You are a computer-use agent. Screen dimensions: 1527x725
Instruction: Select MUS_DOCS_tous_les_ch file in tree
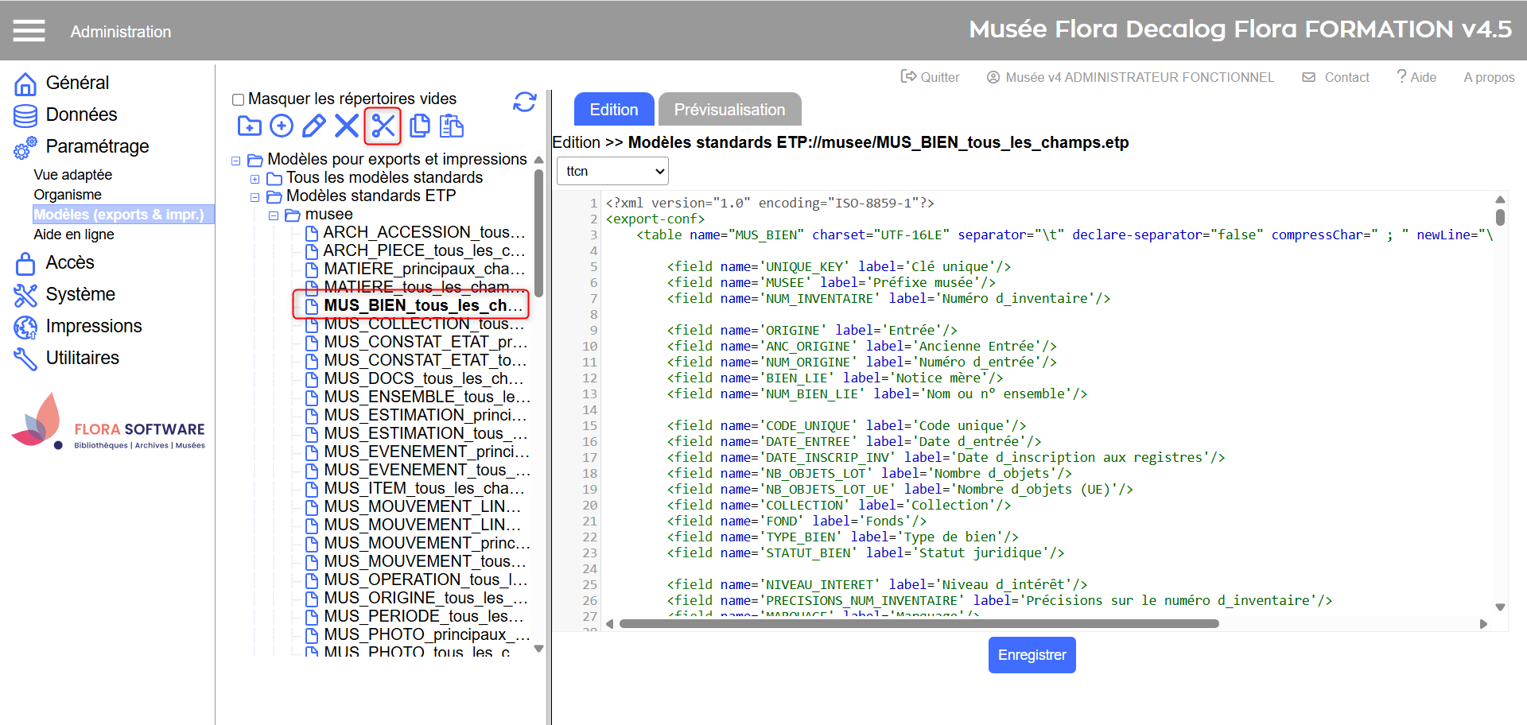(x=423, y=378)
